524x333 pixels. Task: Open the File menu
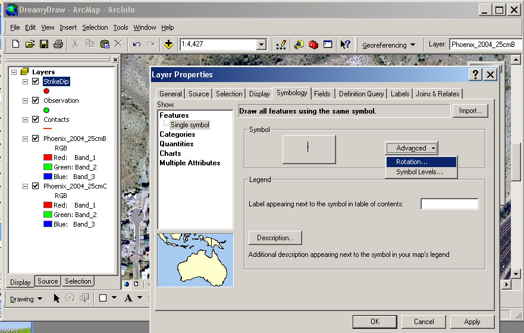15,27
